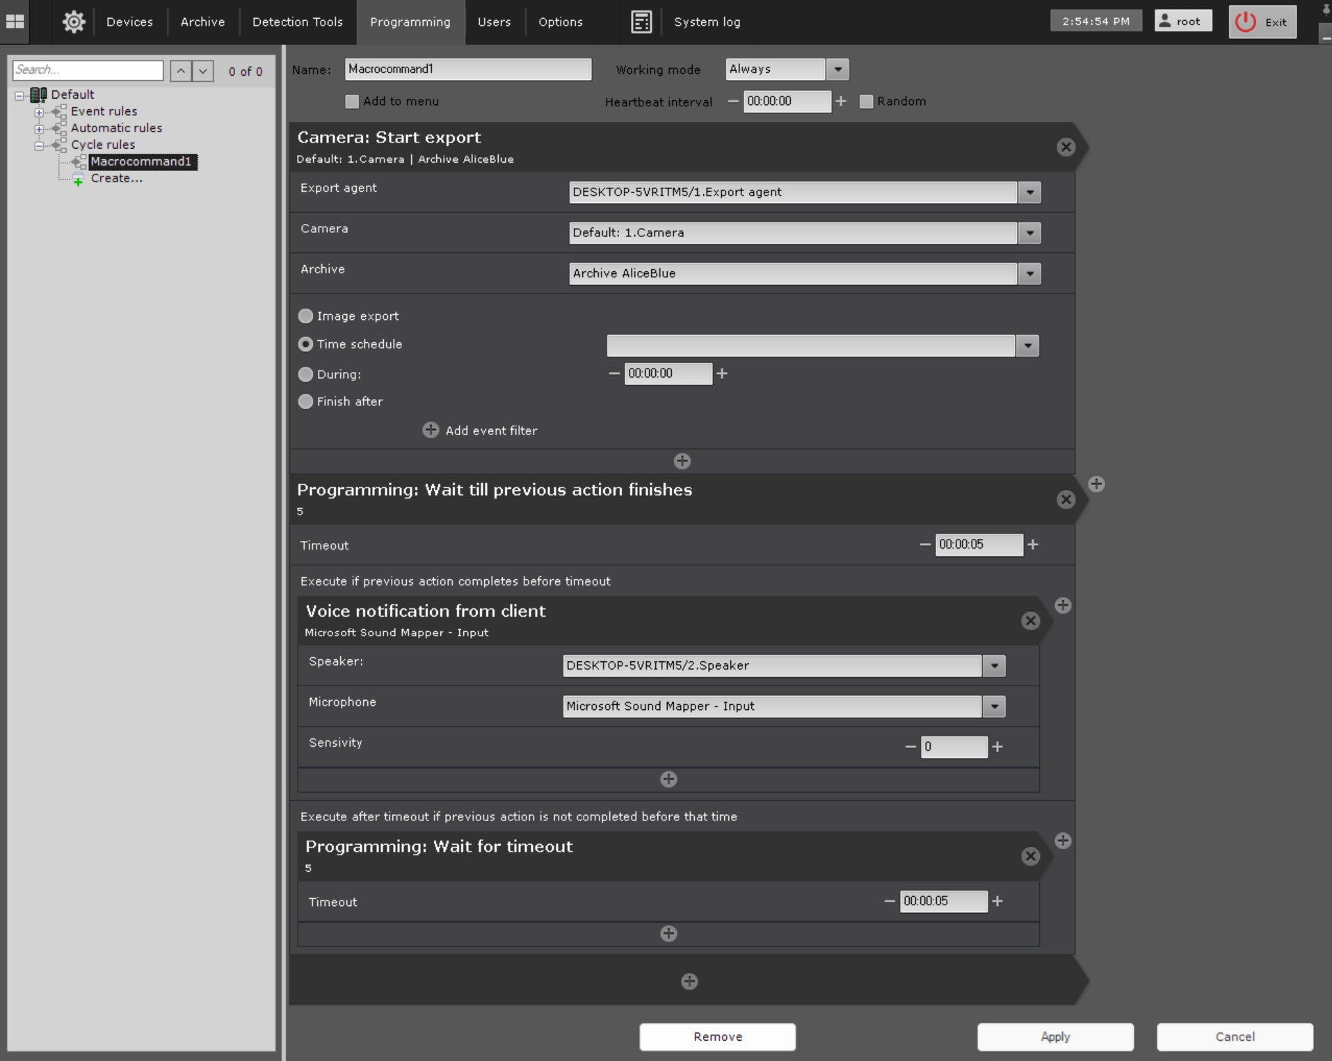Open the Microphone dropdown

pos(994,706)
